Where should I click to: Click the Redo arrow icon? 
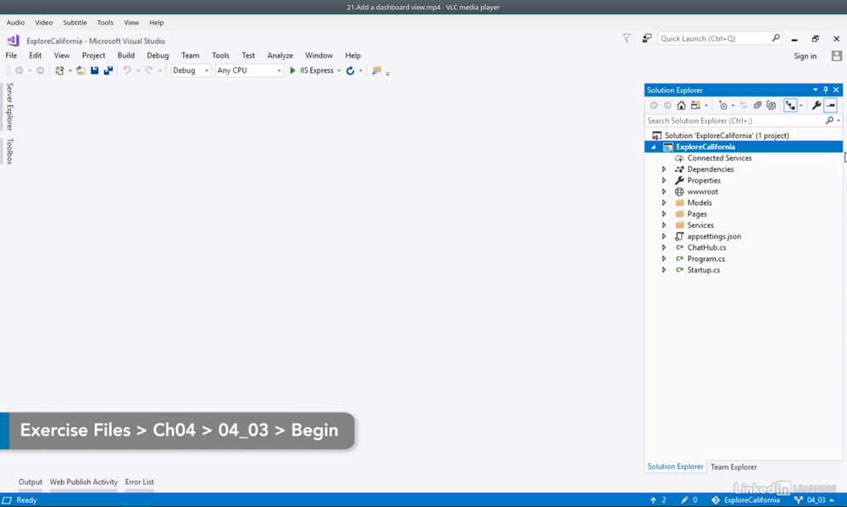pyautogui.click(x=149, y=71)
